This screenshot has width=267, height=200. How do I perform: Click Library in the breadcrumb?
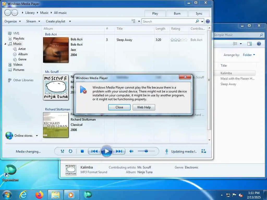coord(30,13)
